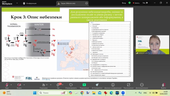Viewport: 170px width, 96px height.
Task: Open the Вид view layout menu
Action: pyautogui.click(x=145, y=3)
